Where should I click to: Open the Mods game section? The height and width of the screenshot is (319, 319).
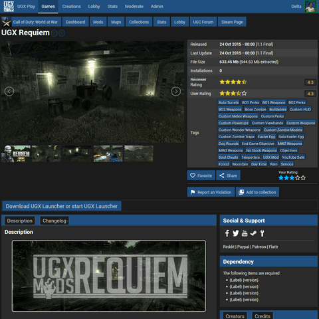click(x=98, y=22)
